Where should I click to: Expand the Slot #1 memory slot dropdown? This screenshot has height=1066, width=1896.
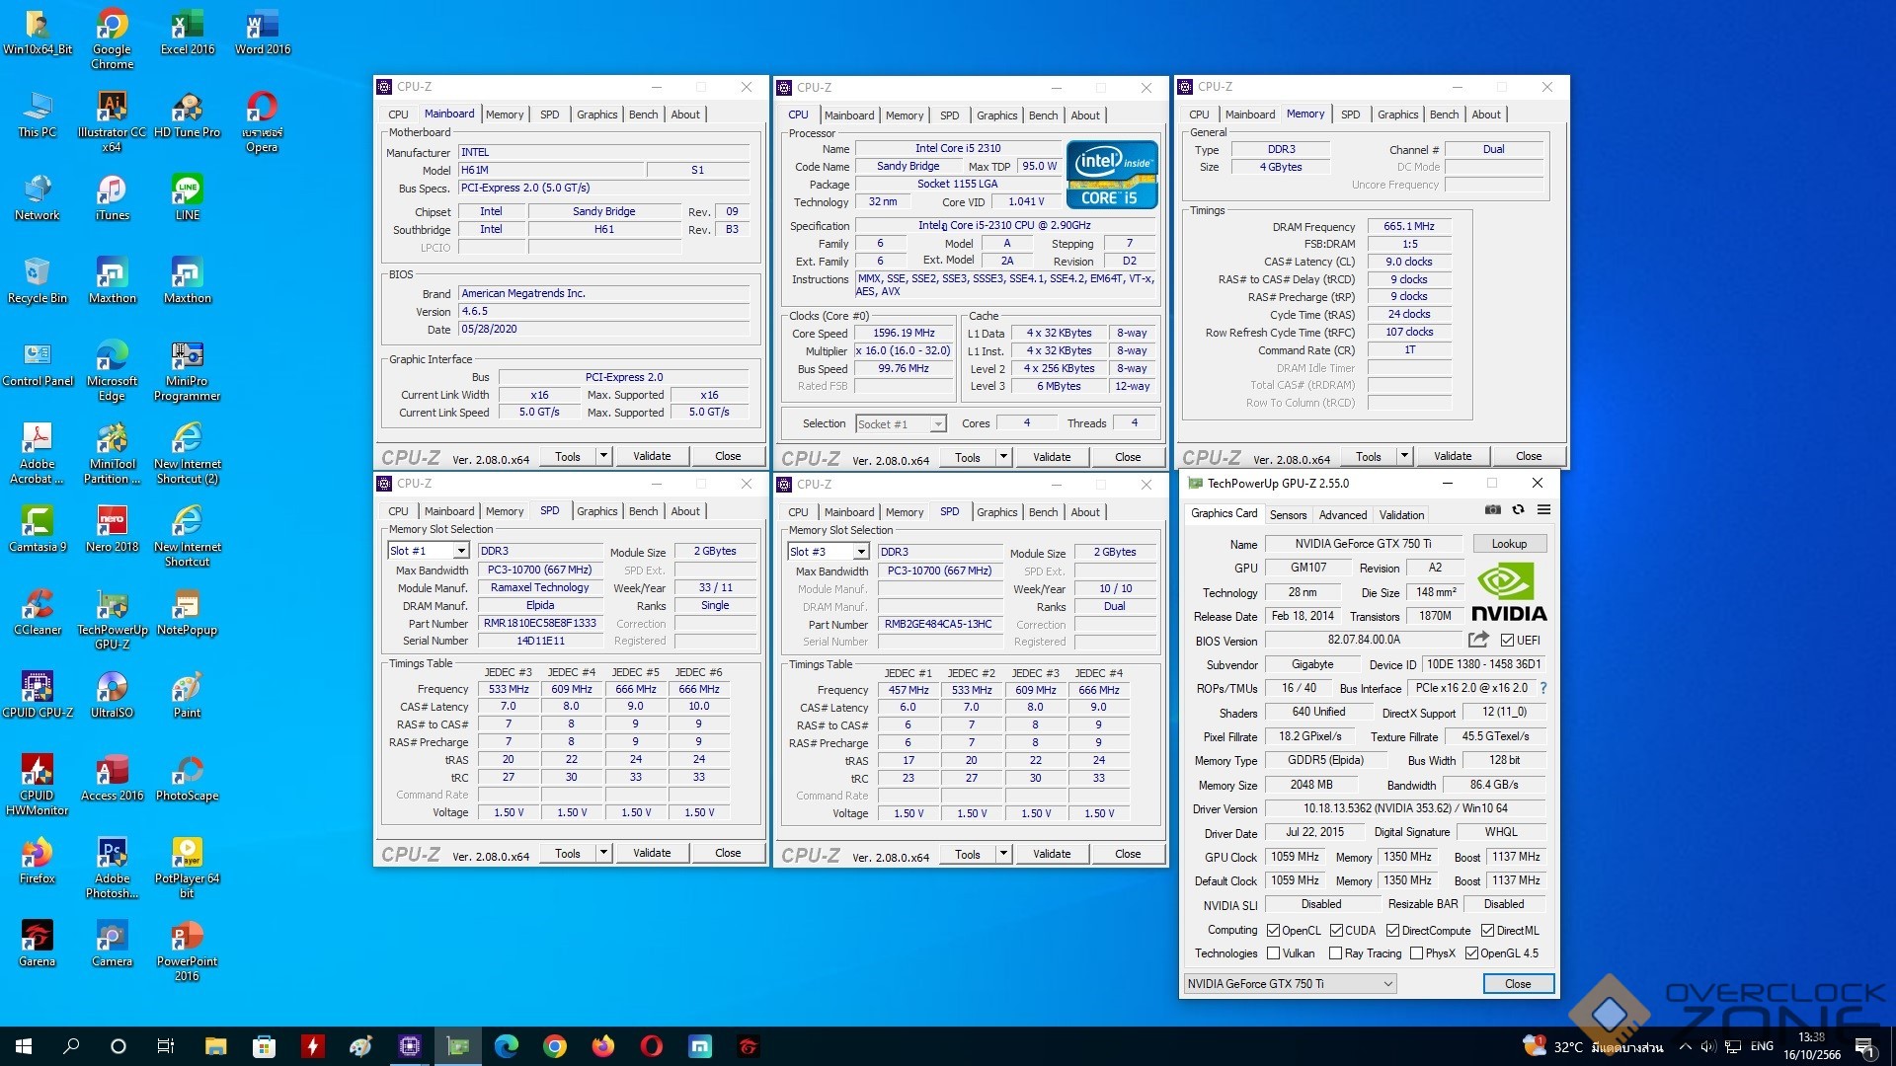460,551
